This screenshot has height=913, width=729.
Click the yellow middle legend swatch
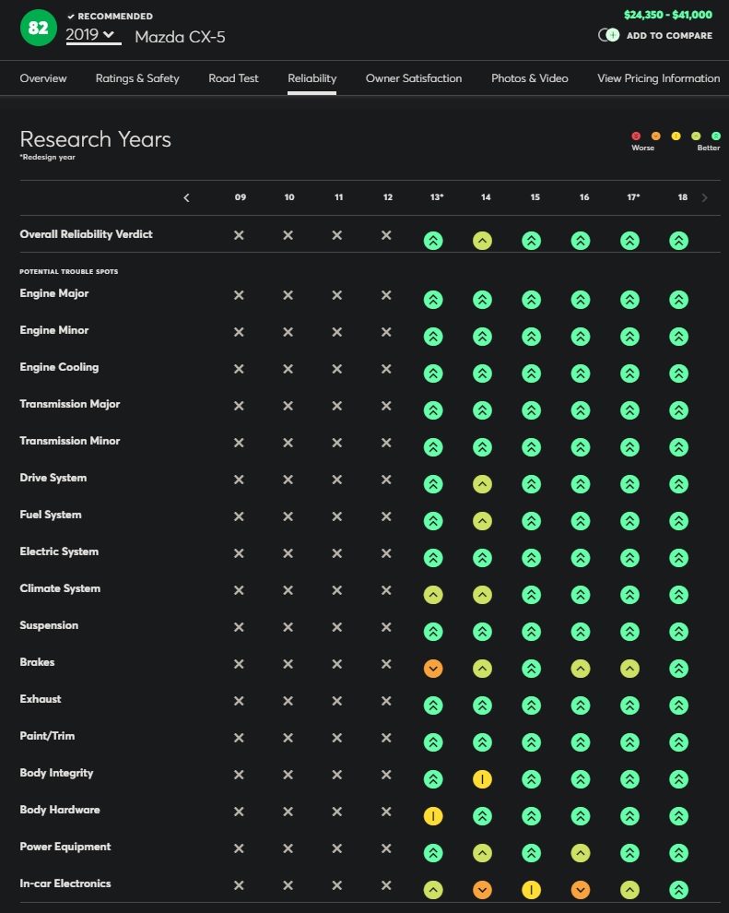coord(676,136)
